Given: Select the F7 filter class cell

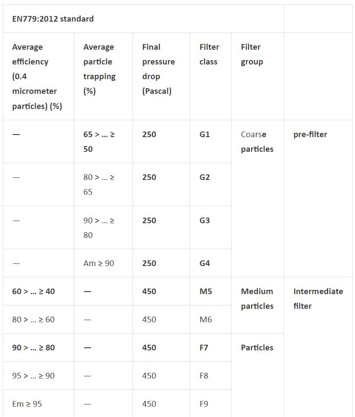Looking at the screenshot, I should coord(210,347).
